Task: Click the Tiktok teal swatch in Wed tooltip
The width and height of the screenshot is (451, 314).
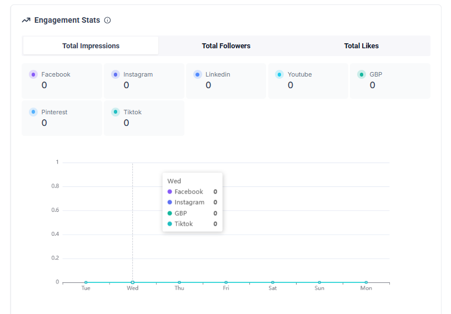Action: point(170,224)
